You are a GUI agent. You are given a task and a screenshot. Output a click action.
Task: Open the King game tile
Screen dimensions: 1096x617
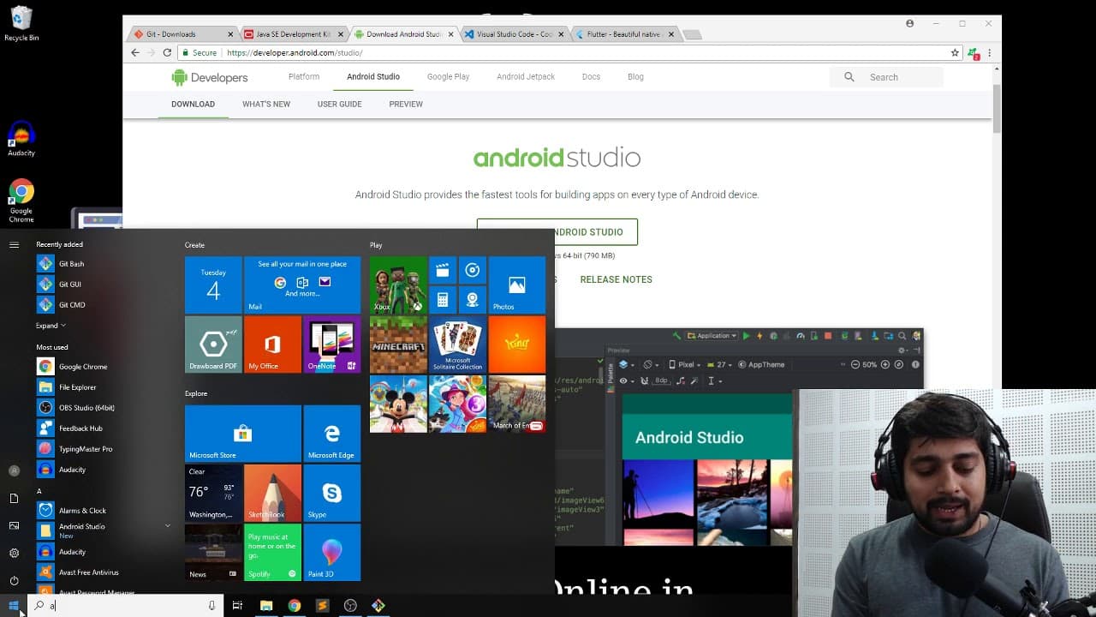pyautogui.click(x=517, y=344)
